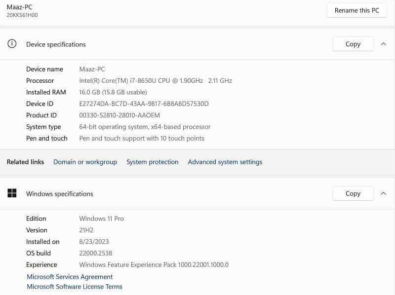Copy the Device specifications details
The width and height of the screenshot is (395, 295).
click(353, 44)
